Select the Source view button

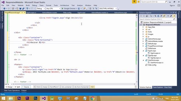click(x=26, y=87)
